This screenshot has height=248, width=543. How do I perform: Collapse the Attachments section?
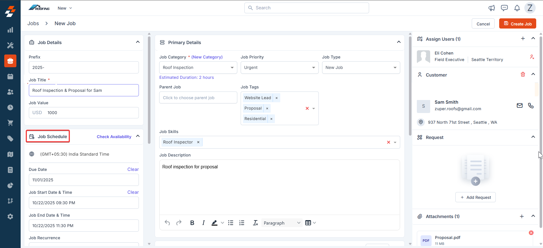click(533, 216)
